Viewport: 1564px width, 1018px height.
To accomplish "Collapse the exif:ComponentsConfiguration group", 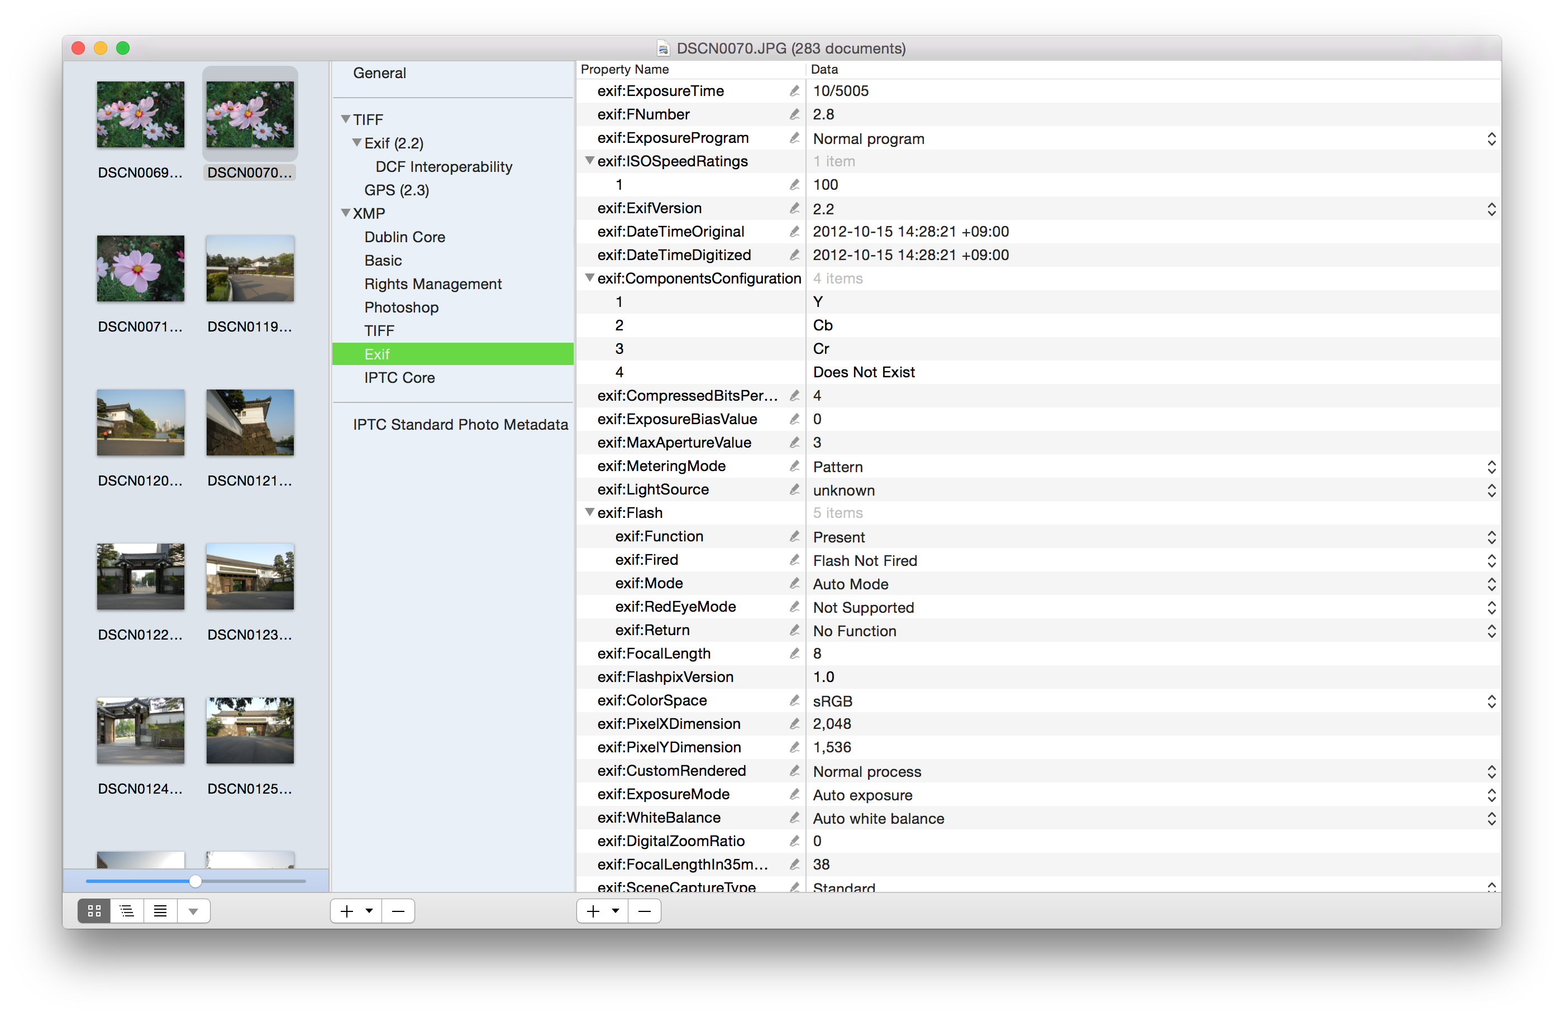I will click(x=589, y=278).
